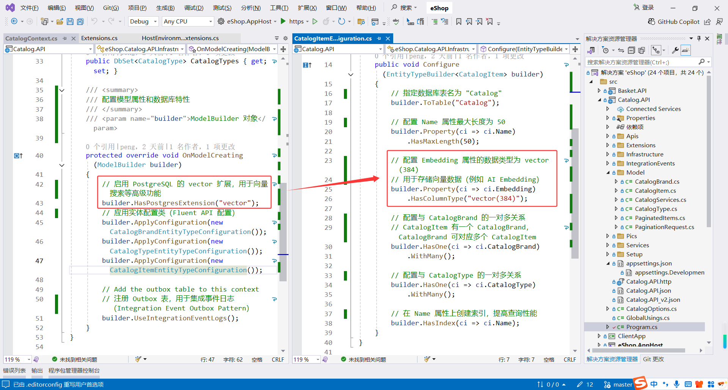Open Properties via the wrench icon

[x=675, y=50]
